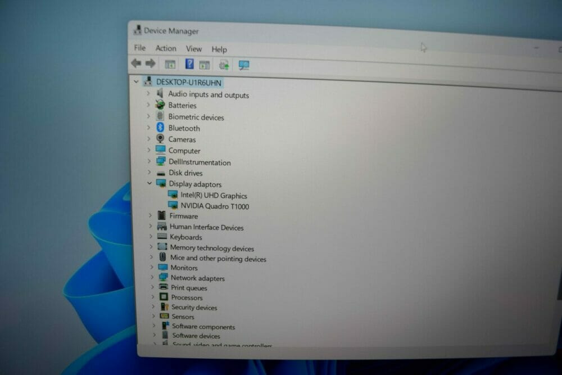The image size is (562, 375).
Task: Open the Help menu
Action: pos(219,49)
